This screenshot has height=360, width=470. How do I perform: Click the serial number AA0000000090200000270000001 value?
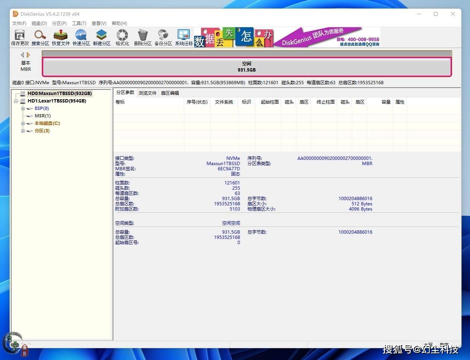point(335,158)
